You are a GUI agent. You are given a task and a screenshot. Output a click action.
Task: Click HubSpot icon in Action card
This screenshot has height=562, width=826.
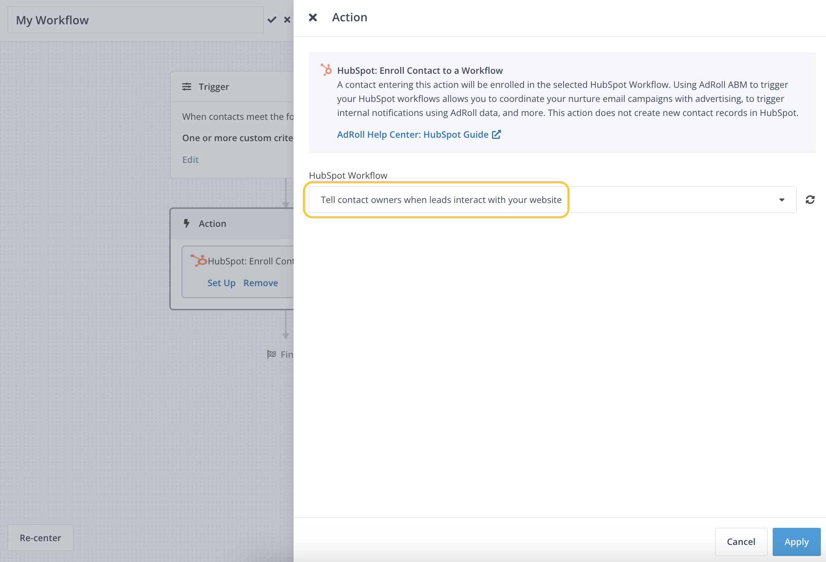pyautogui.click(x=198, y=260)
